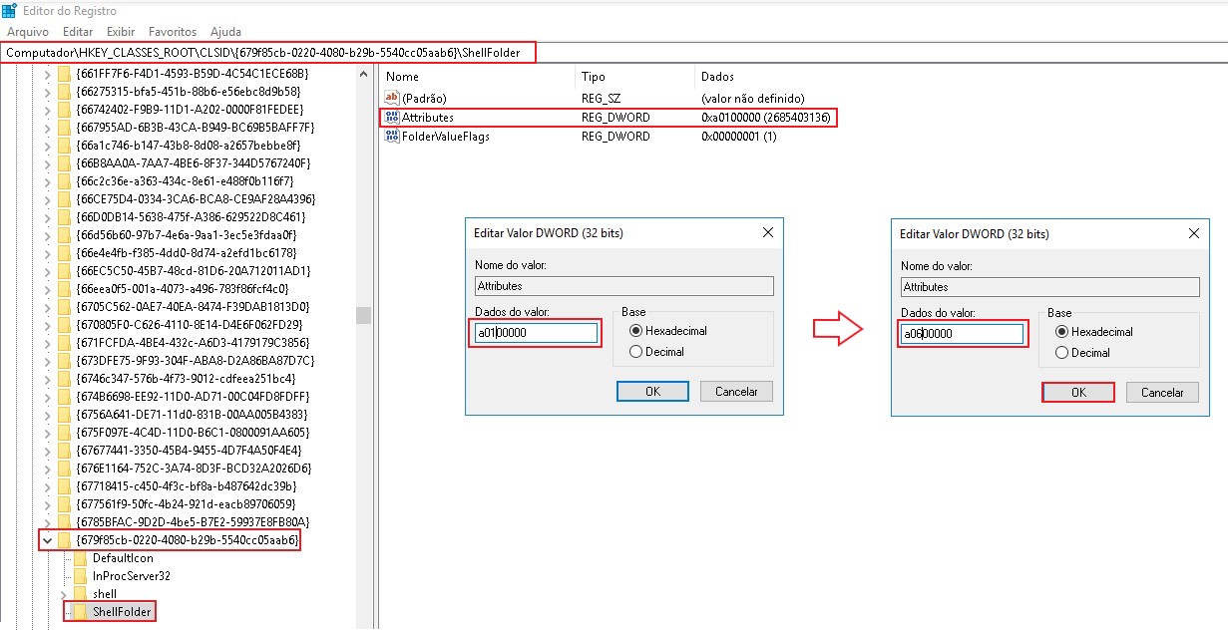This screenshot has height=630, width=1228.
Task: Click folder icon of {66a1c746-b147-43b8-8d08-a2657bebbe8f}
Action: pyautogui.click(x=65, y=146)
